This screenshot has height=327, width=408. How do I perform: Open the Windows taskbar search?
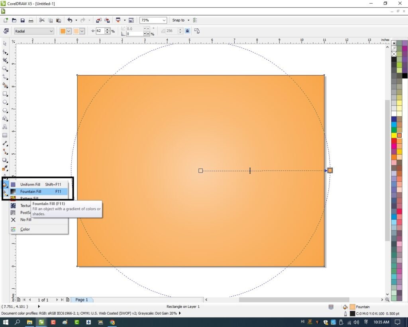[17, 322]
